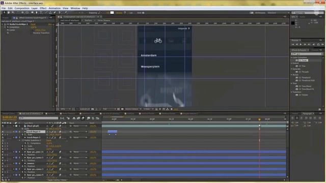The image size is (326, 183).
Task: Click Play button in Preview panel
Action: point(301,44)
